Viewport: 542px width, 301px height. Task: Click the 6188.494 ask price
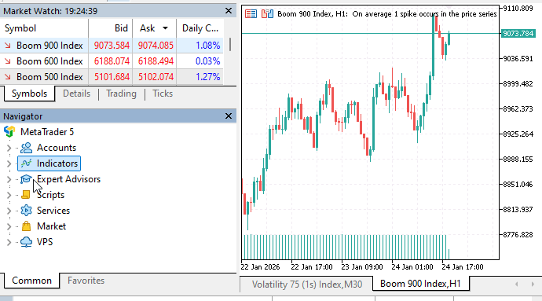click(156, 61)
